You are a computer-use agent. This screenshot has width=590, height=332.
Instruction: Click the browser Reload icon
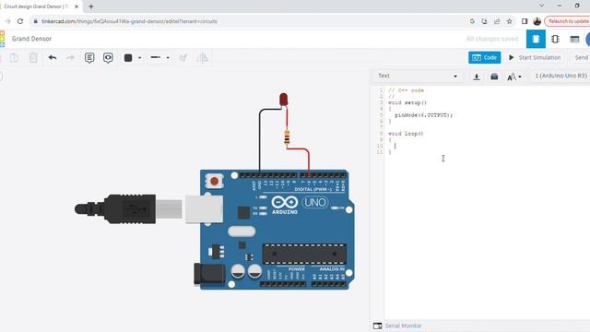coord(20,21)
